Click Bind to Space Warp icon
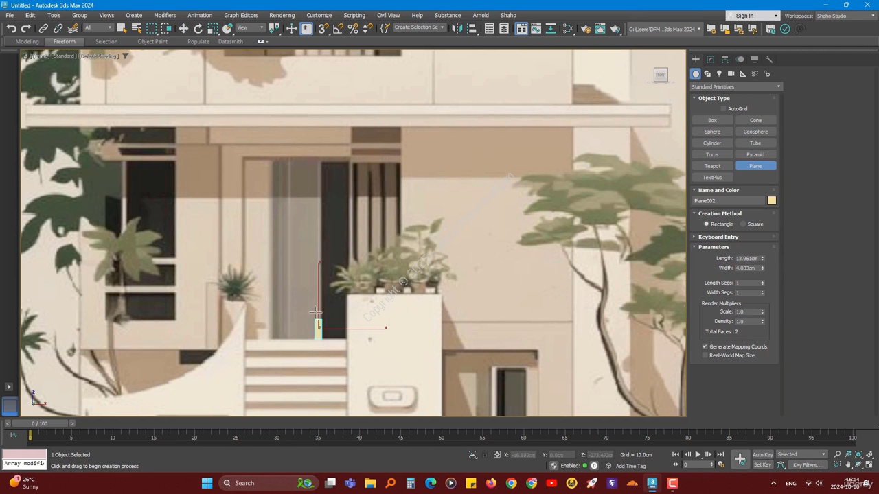 pos(73,29)
